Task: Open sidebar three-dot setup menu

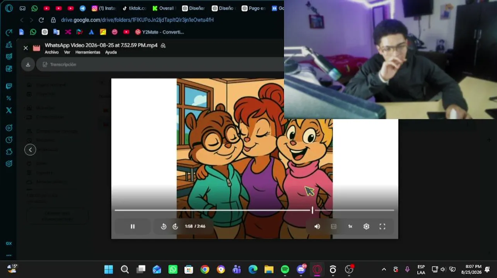Action: coord(9,255)
